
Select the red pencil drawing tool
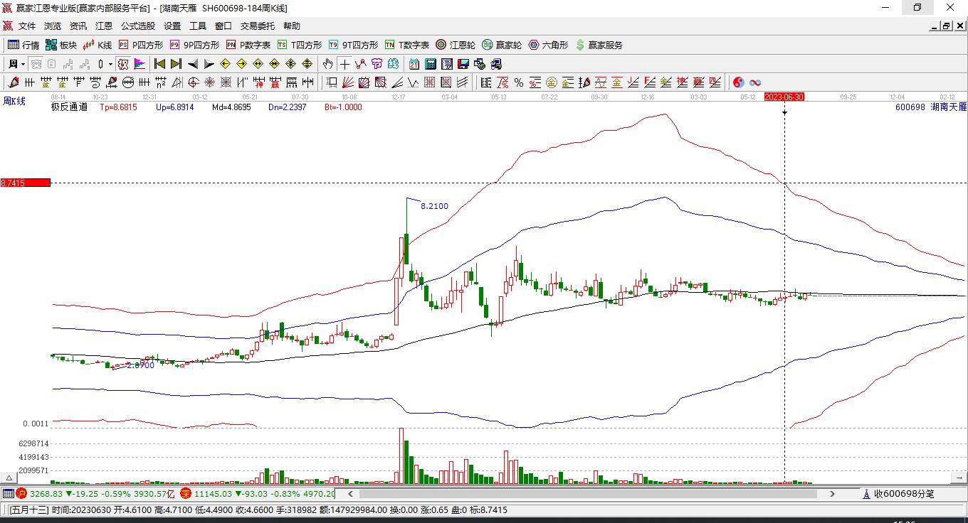pyautogui.click(x=13, y=82)
